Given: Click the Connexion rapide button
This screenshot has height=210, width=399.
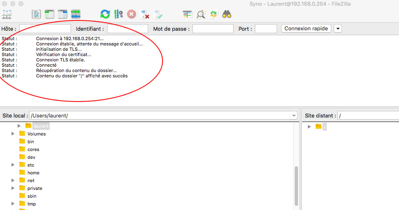Looking at the screenshot, I should click(x=306, y=28).
